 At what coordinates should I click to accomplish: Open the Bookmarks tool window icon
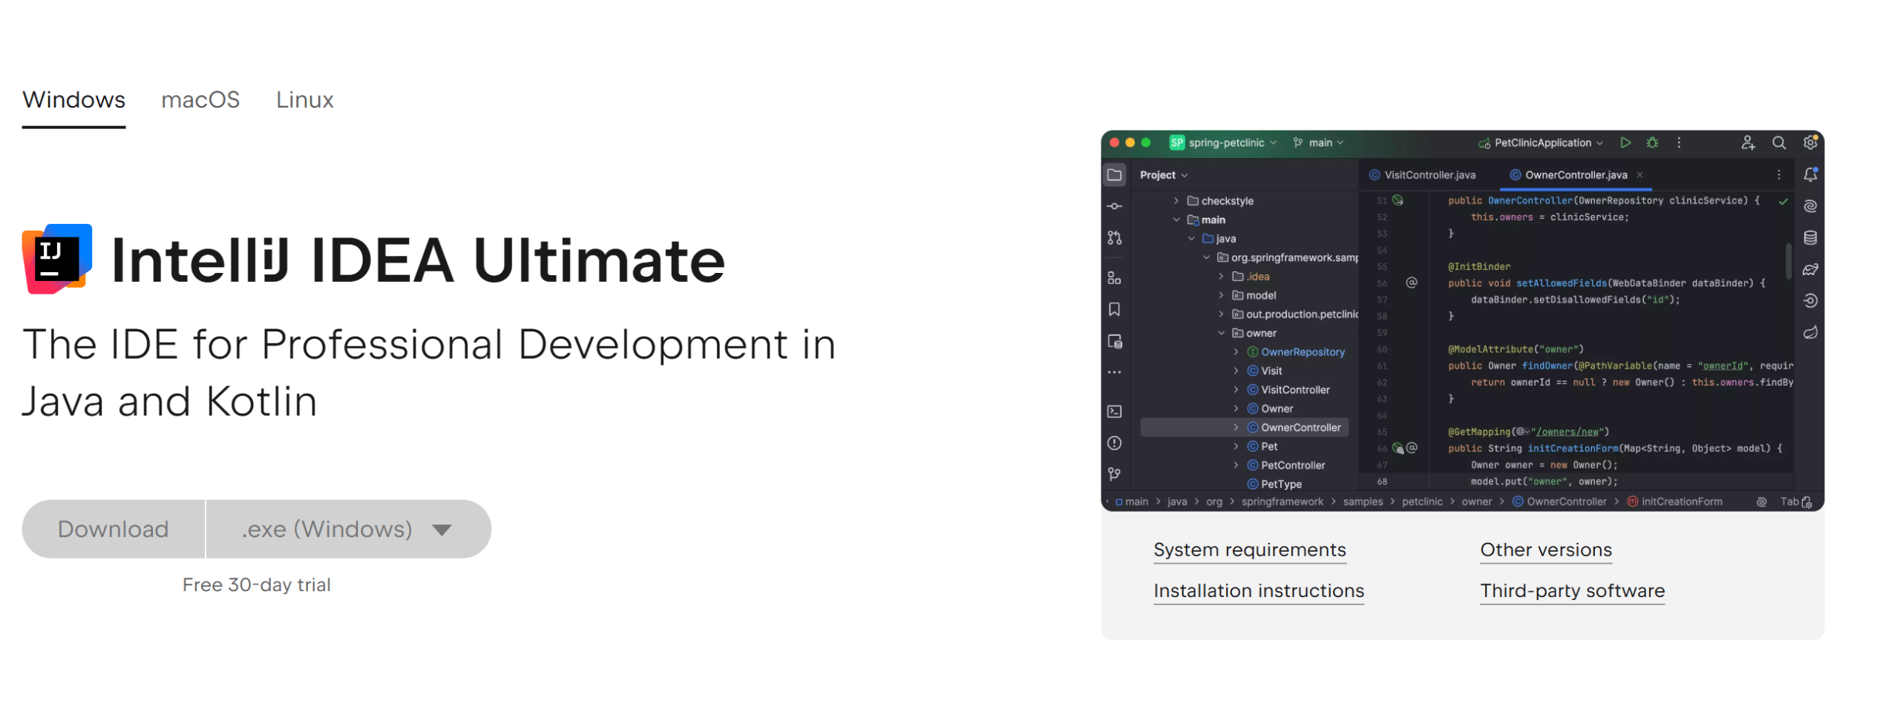1114,309
